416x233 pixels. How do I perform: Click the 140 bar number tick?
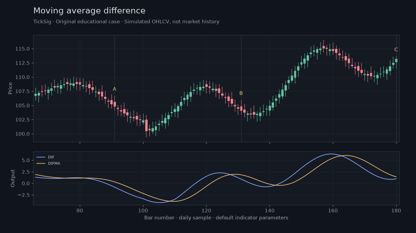pyautogui.click(x=270, y=210)
